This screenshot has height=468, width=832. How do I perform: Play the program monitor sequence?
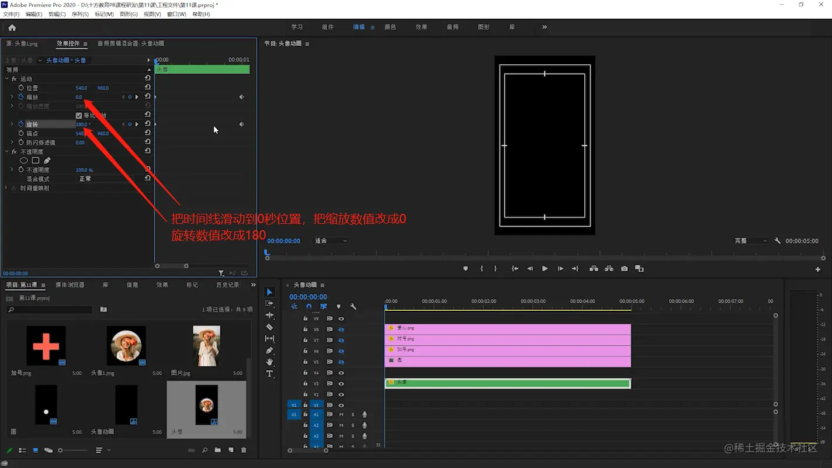coord(545,269)
